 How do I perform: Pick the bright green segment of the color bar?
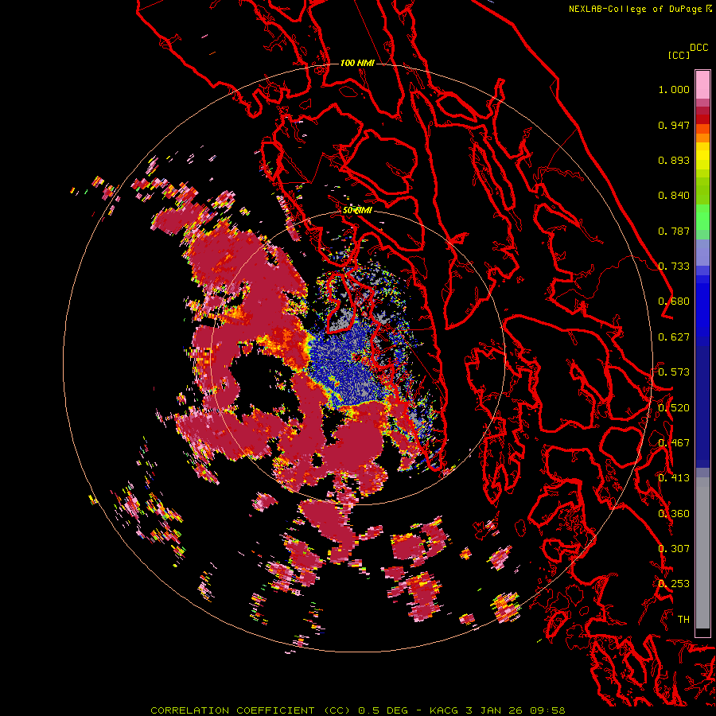click(x=702, y=216)
